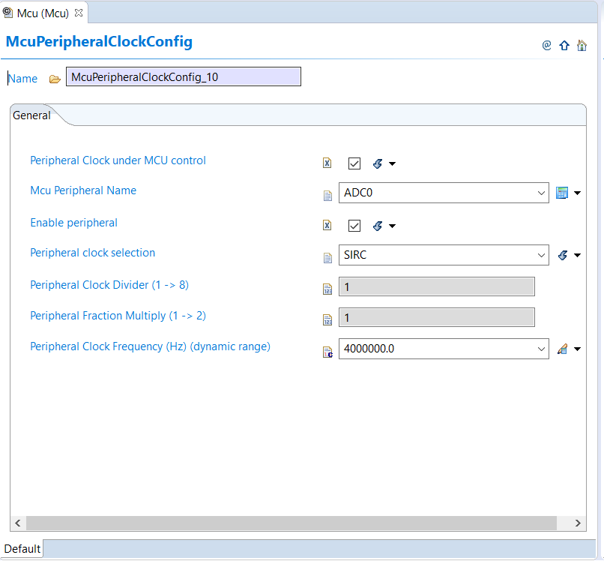Click the Peripheral Fraction Multiply value field
This screenshot has height=561, width=604.
point(437,317)
